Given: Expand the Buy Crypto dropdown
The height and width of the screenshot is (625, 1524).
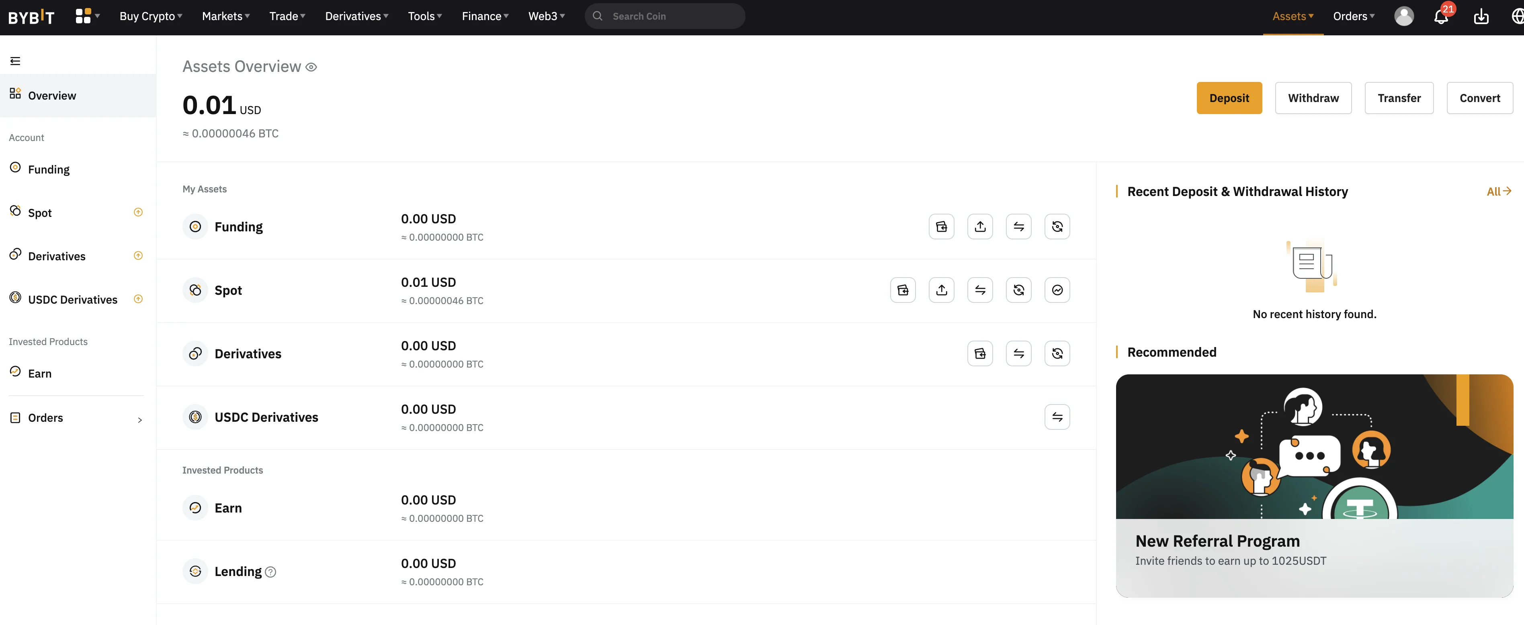Looking at the screenshot, I should point(151,16).
